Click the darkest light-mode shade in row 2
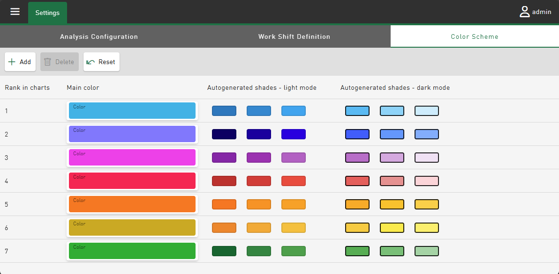 224,134
